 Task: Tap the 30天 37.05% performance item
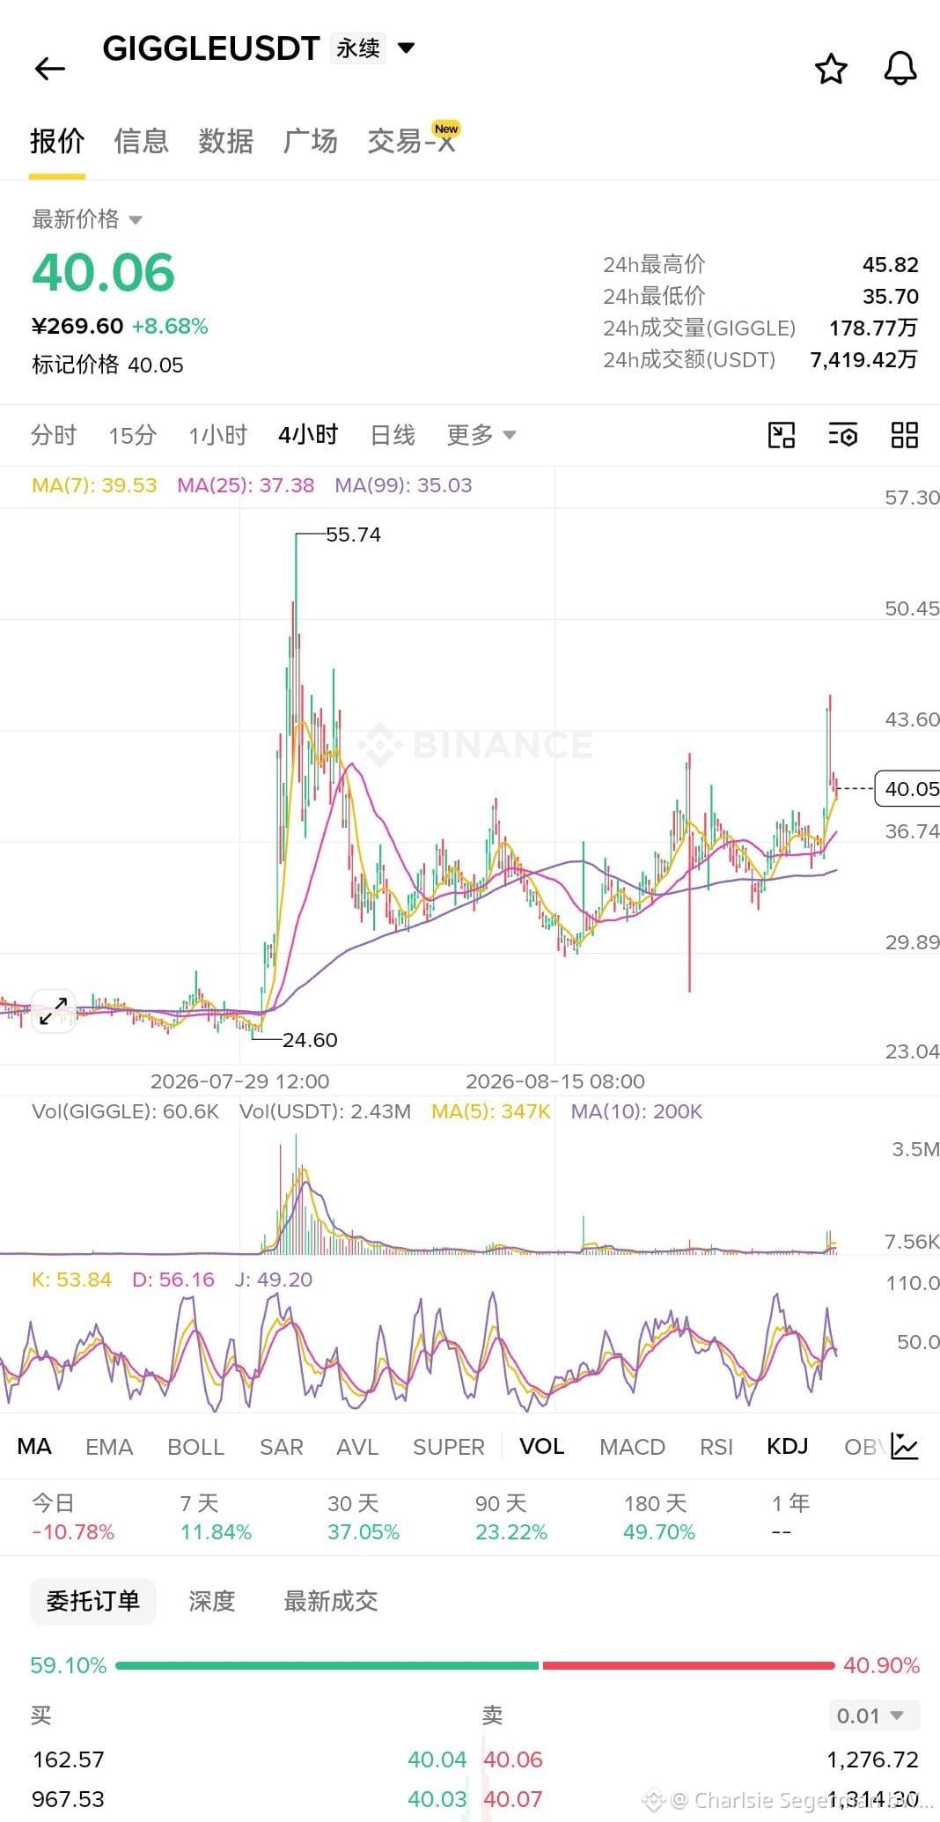pos(364,1517)
